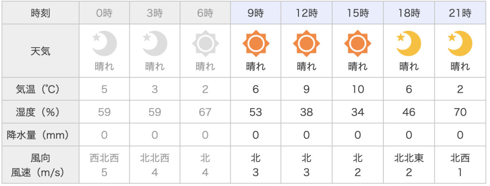Click the gray moon icon under 3時
The image size is (490, 186).
(x=155, y=43)
